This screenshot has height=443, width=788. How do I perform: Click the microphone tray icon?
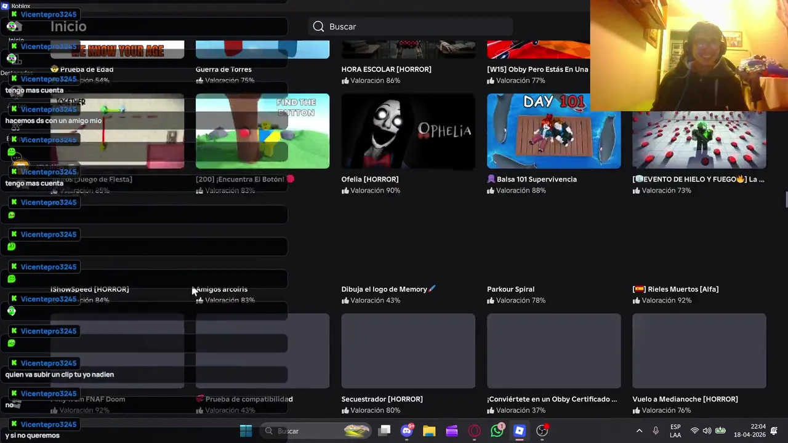tap(656, 431)
